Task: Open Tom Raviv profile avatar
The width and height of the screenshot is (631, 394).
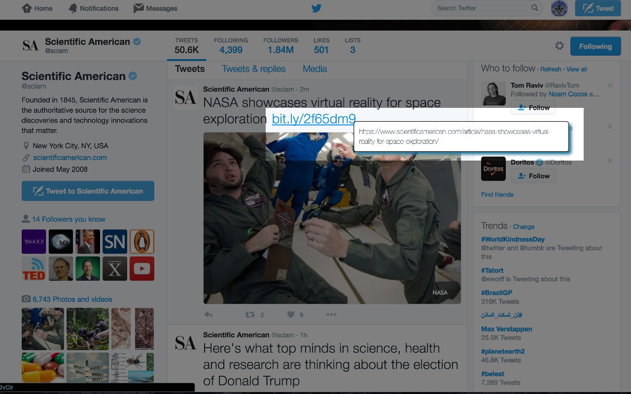Action: pos(493,93)
